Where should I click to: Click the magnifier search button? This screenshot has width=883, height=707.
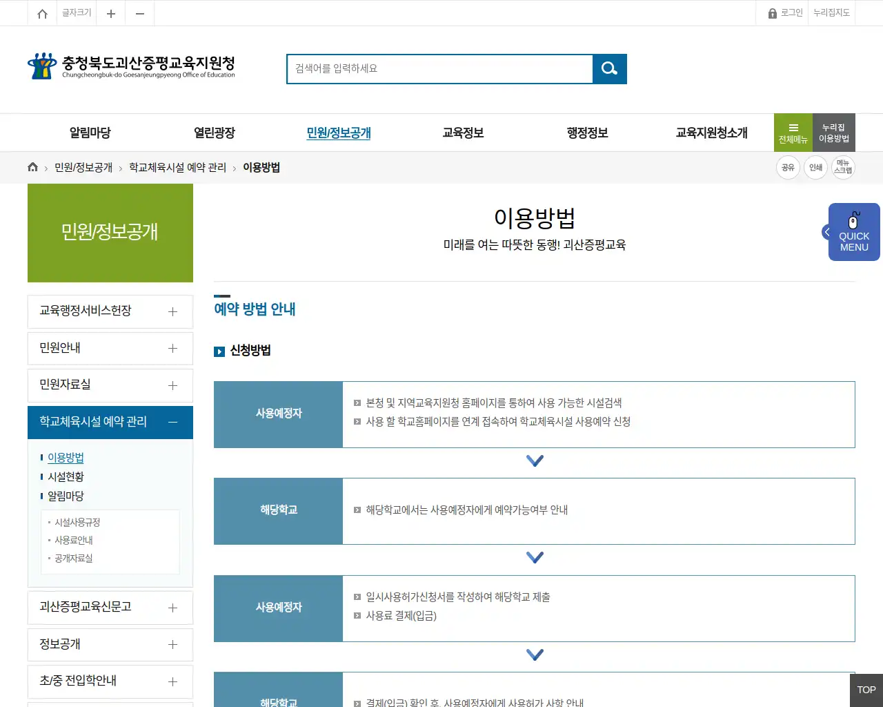click(610, 68)
